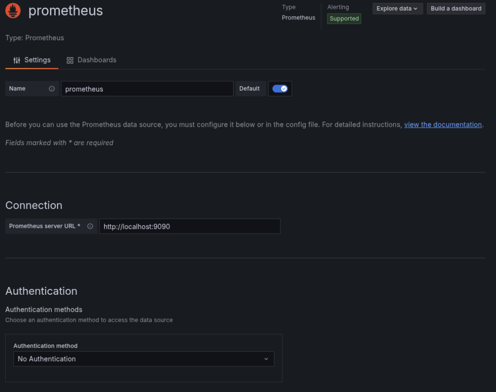Image resolution: width=496 pixels, height=392 pixels.
Task: Click the Default label beside the toggle
Action: pyautogui.click(x=249, y=89)
